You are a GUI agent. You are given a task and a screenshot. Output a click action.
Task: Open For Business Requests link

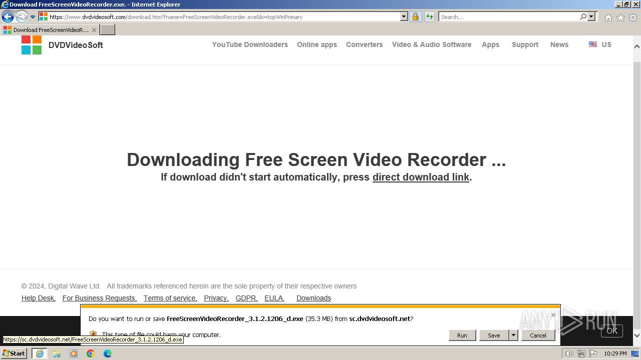[x=100, y=298]
